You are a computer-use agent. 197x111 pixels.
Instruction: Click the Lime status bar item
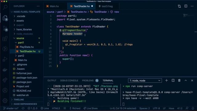[45, 108]
